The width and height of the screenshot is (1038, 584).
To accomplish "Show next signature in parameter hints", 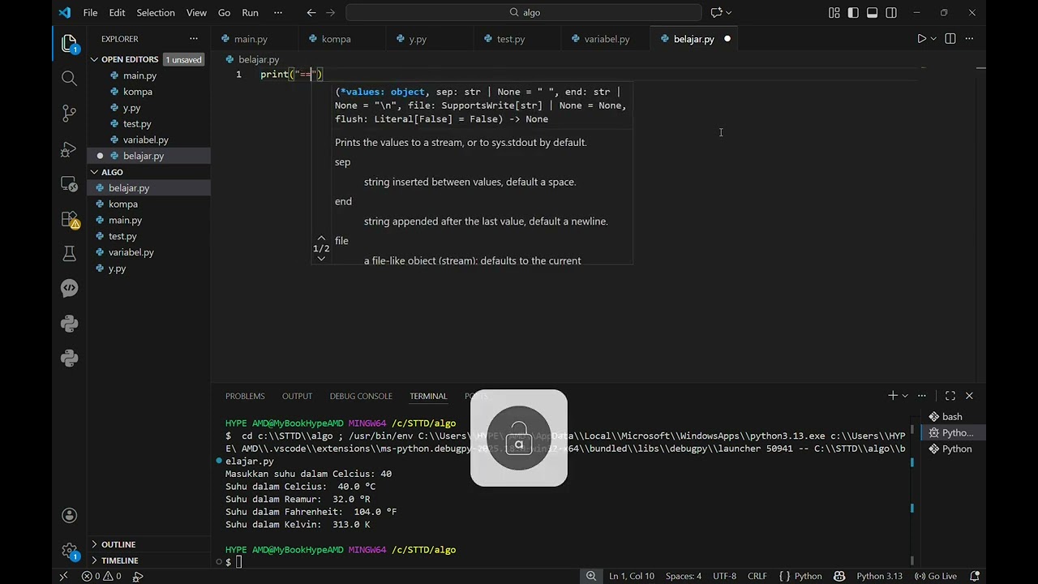I will (321, 258).
